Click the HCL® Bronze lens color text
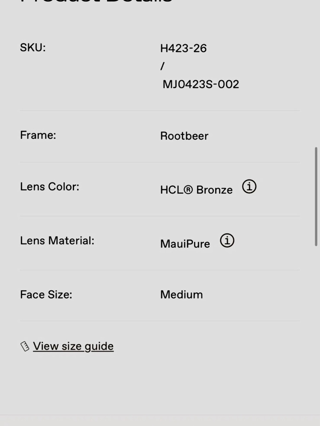 196,190
